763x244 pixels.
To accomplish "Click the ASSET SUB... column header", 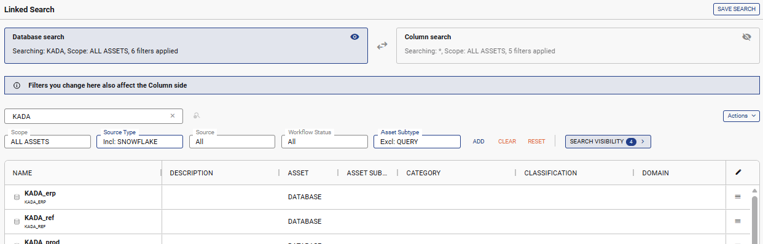I will [367, 173].
